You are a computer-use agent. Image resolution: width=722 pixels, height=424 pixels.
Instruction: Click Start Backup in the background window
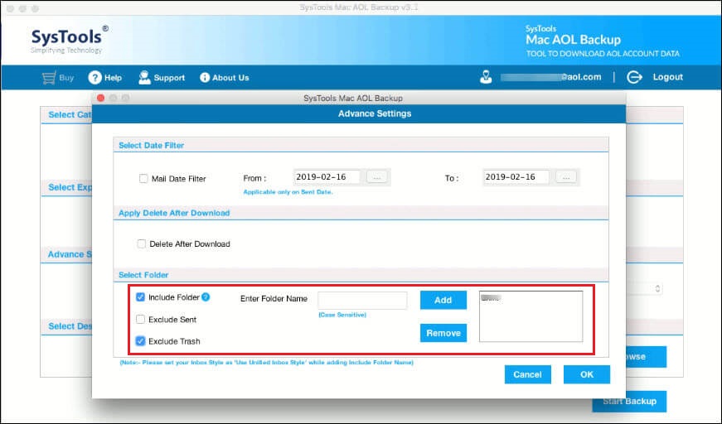coord(629,402)
